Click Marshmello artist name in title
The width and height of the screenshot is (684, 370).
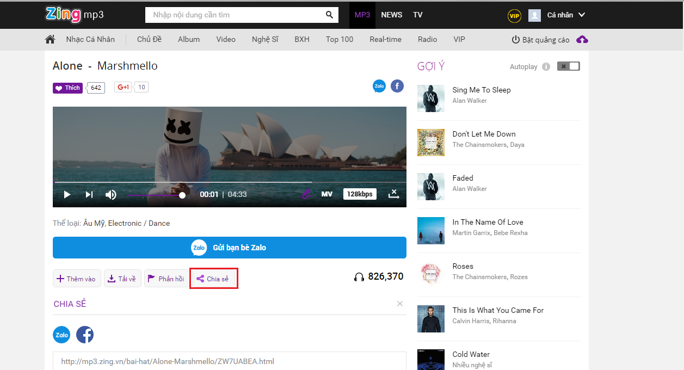click(x=127, y=66)
